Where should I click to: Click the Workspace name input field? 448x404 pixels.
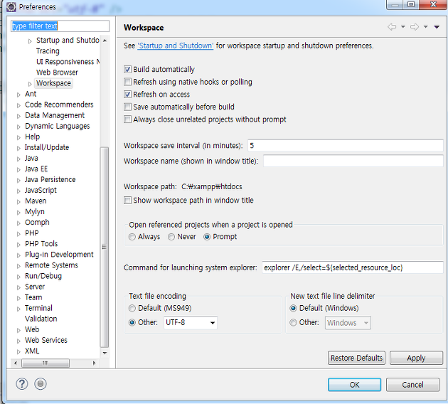coord(353,161)
